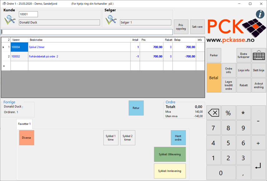Tap number 5 on keypad

click(229, 143)
